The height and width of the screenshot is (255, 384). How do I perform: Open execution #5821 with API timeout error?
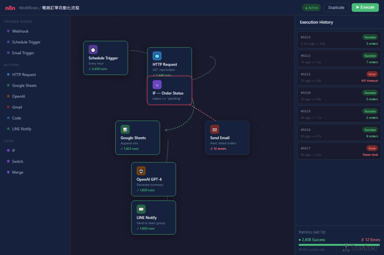[x=339, y=77]
